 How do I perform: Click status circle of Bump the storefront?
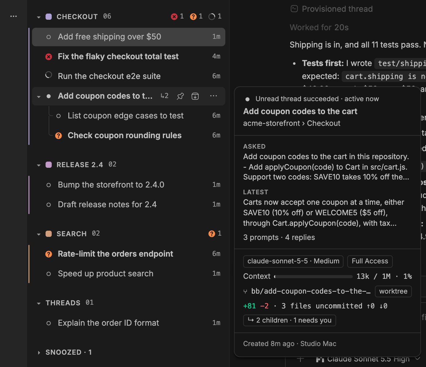tap(49, 185)
